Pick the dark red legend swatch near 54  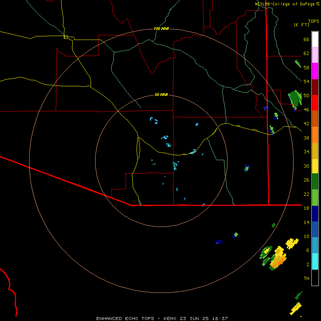pyautogui.click(x=315, y=87)
